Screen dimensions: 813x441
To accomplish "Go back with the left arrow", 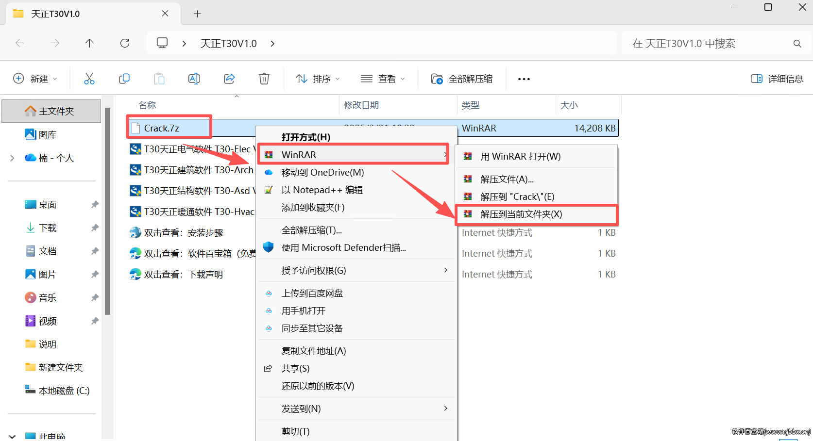I will point(20,43).
